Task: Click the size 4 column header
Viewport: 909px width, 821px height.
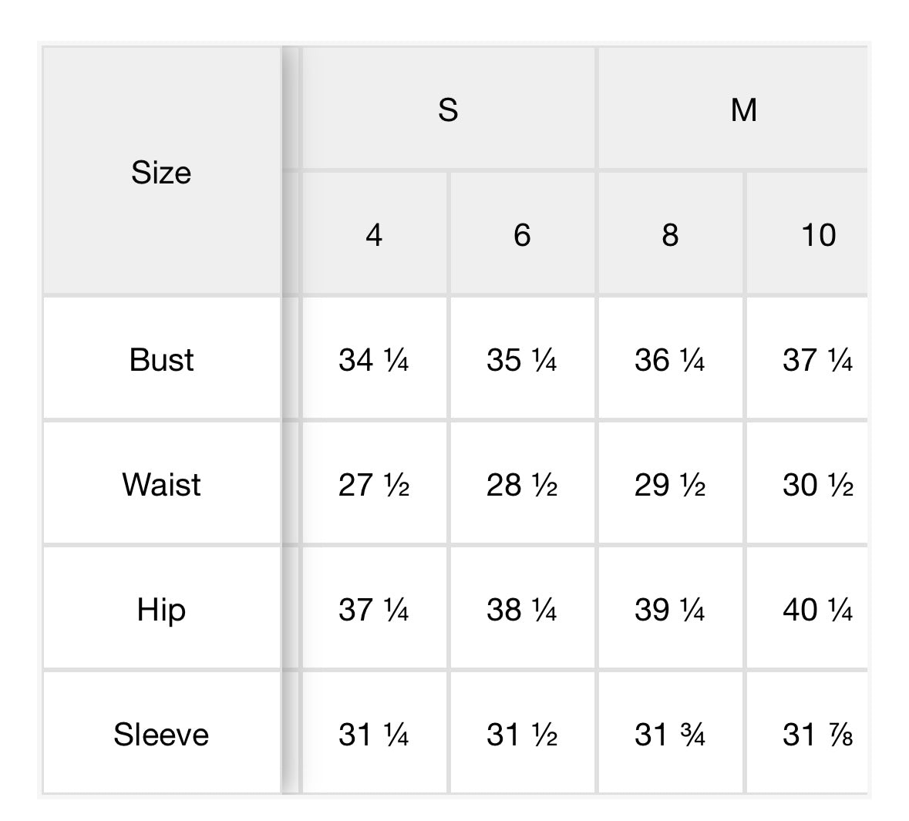Action: (374, 234)
